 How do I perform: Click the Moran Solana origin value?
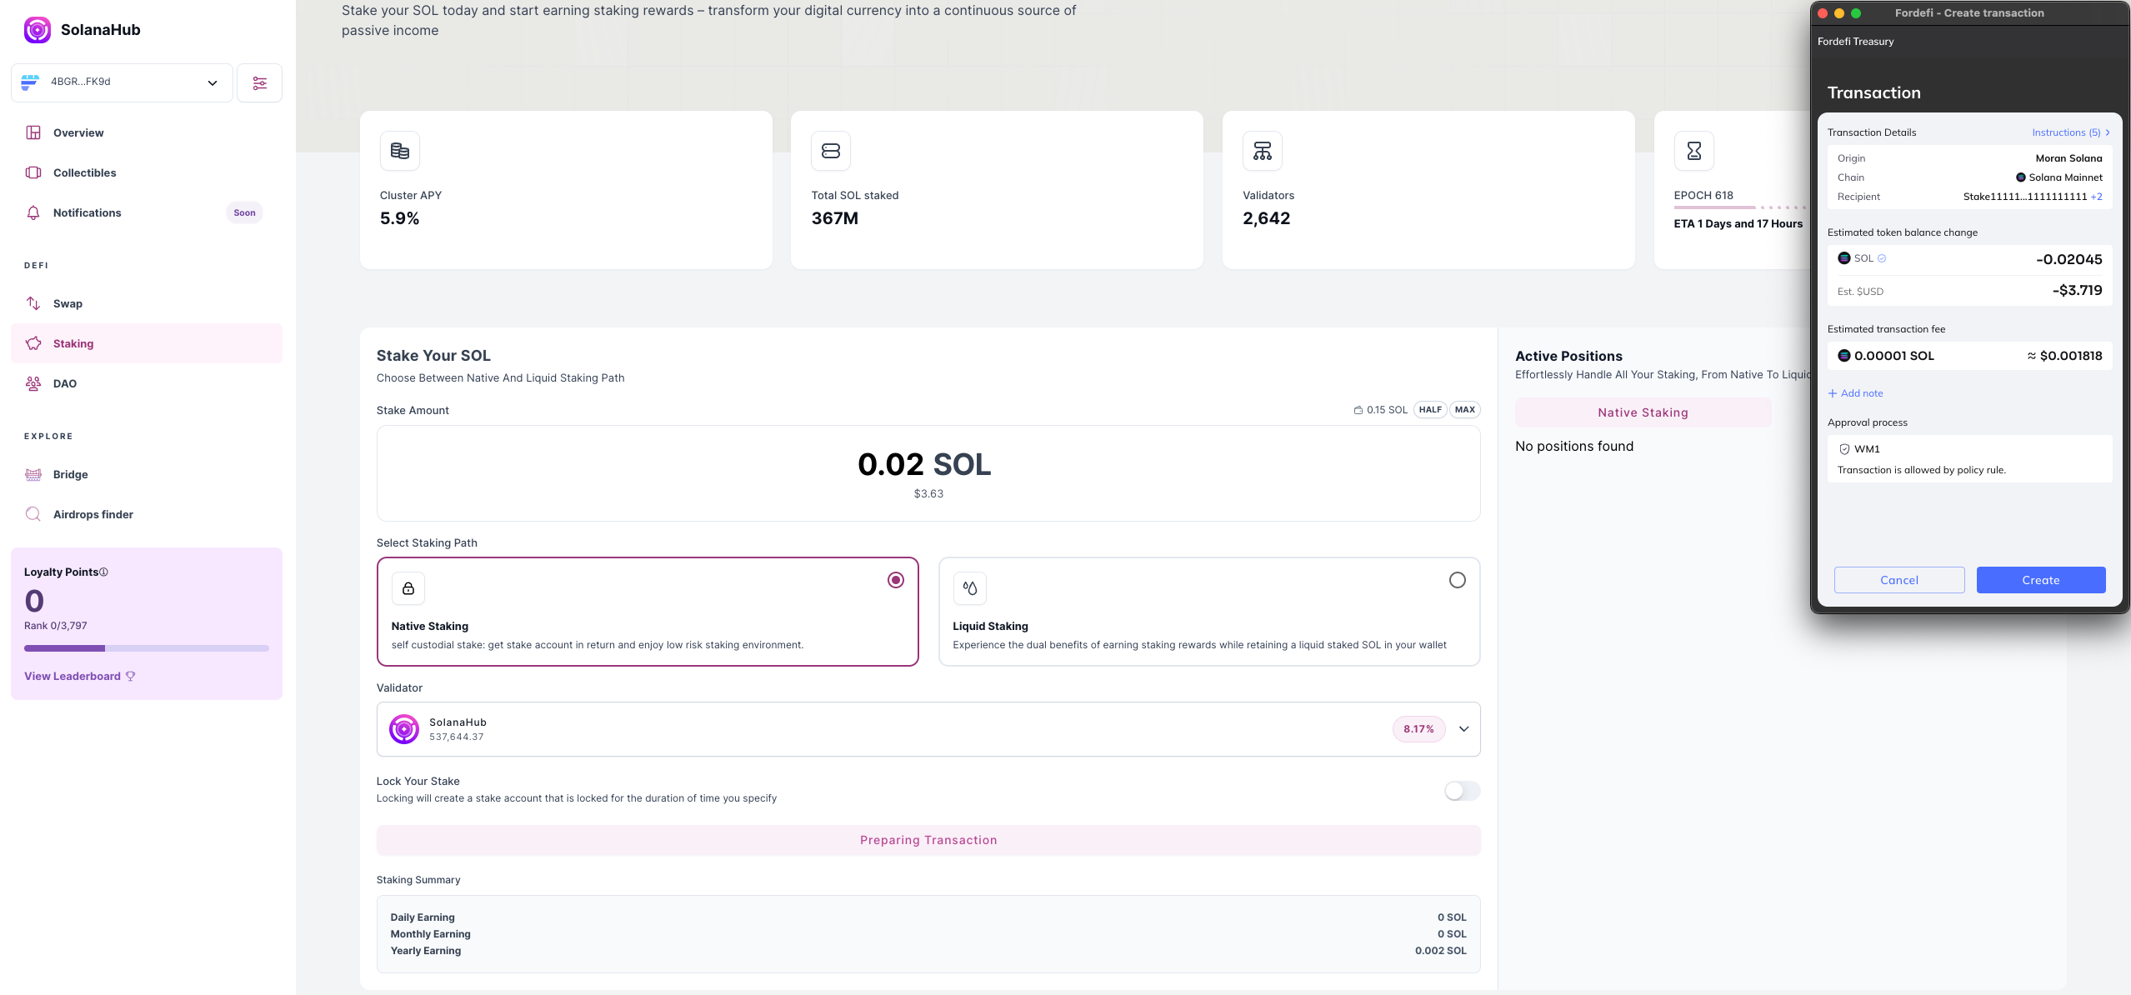2068,158
